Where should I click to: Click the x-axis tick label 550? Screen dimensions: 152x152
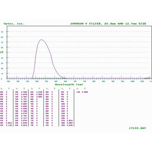pyautogui.click(x=46, y=81)
